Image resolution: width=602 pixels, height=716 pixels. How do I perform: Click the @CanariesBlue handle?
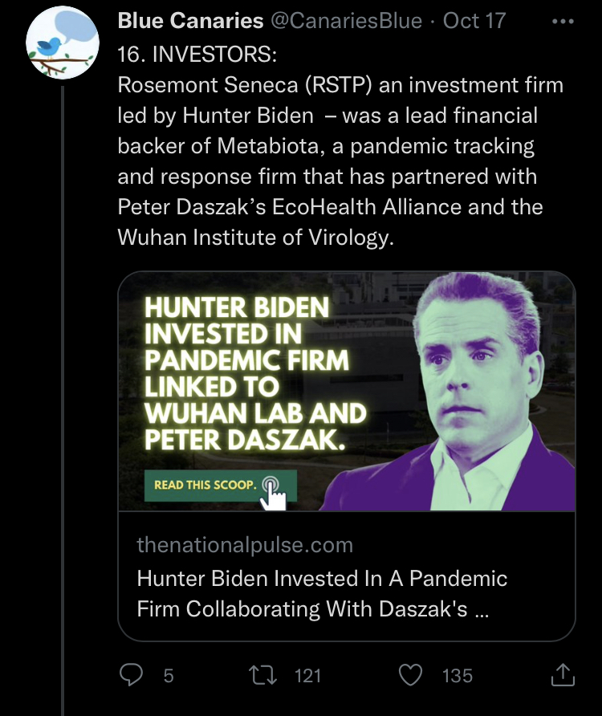(x=347, y=21)
